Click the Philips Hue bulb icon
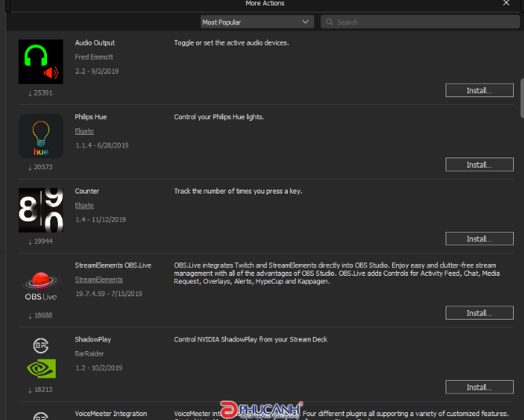 (41, 136)
